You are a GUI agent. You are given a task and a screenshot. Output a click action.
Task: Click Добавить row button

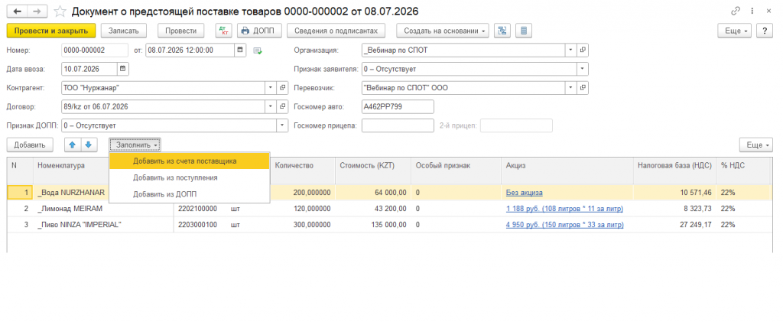coord(30,145)
